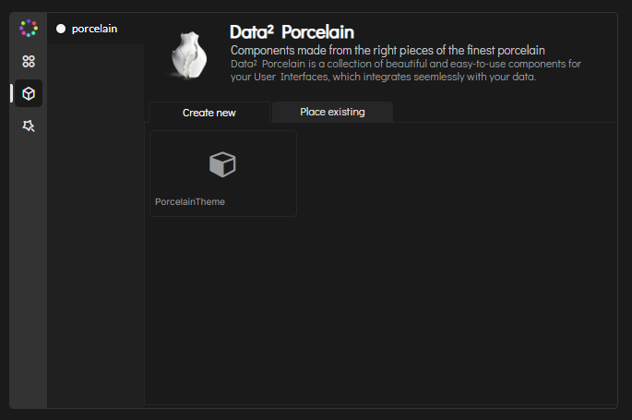Viewport: 632px width, 420px height.
Task: Switch to the Create new tab
Action: pos(209,113)
